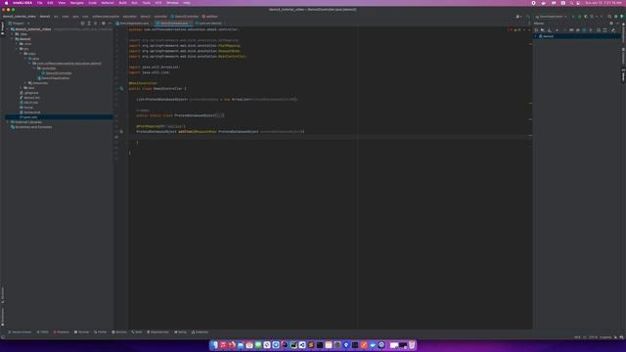
Task: Open the VCS menu
Action: coord(158,3)
